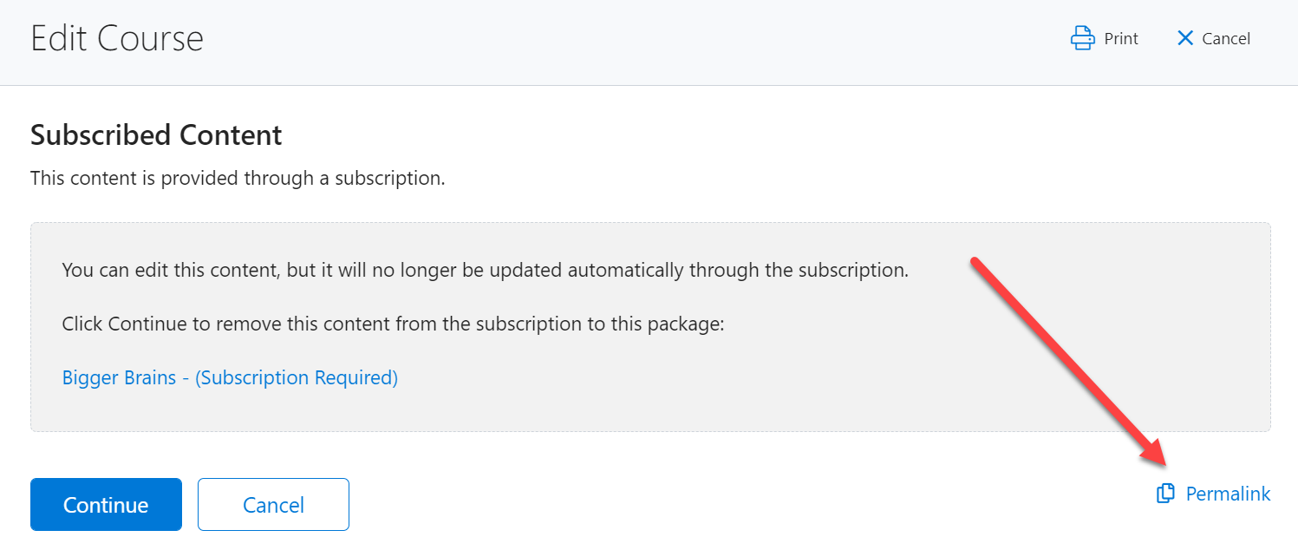
Task: Open the Print option in the header
Action: click(x=1105, y=38)
